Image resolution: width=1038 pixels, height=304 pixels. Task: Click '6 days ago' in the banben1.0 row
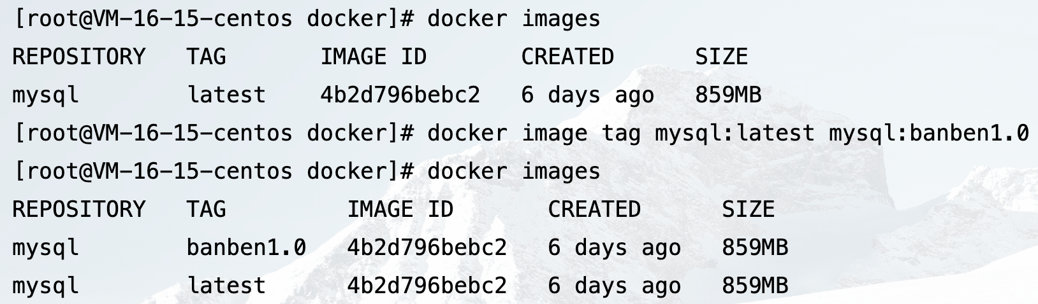point(614,248)
